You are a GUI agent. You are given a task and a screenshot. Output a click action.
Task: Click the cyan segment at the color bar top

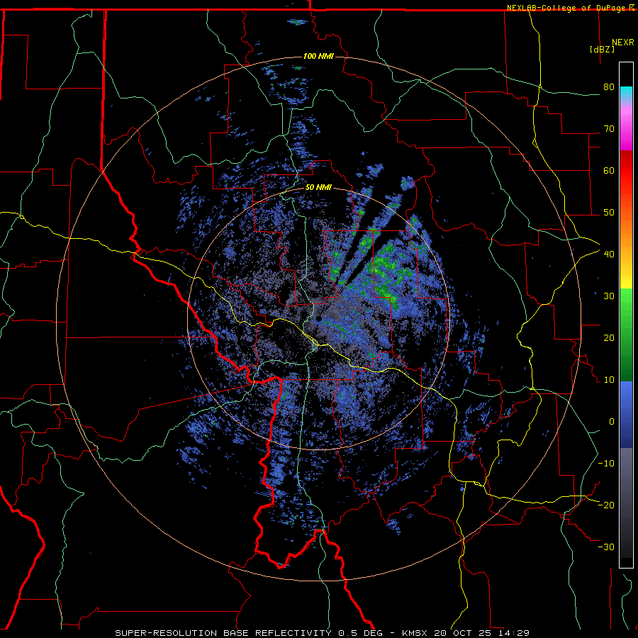pyautogui.click(x=626, y=94)
